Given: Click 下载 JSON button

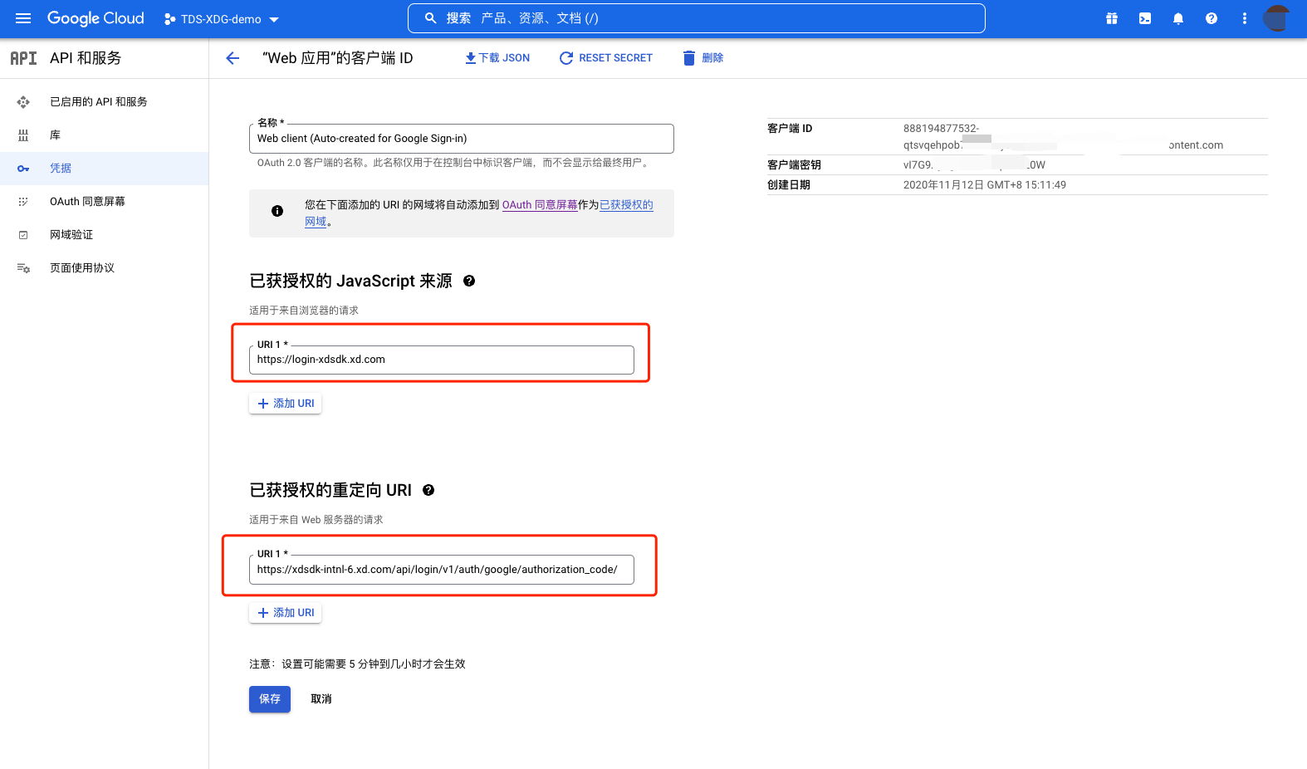Looking at the screenshot, I should (497, 58).
